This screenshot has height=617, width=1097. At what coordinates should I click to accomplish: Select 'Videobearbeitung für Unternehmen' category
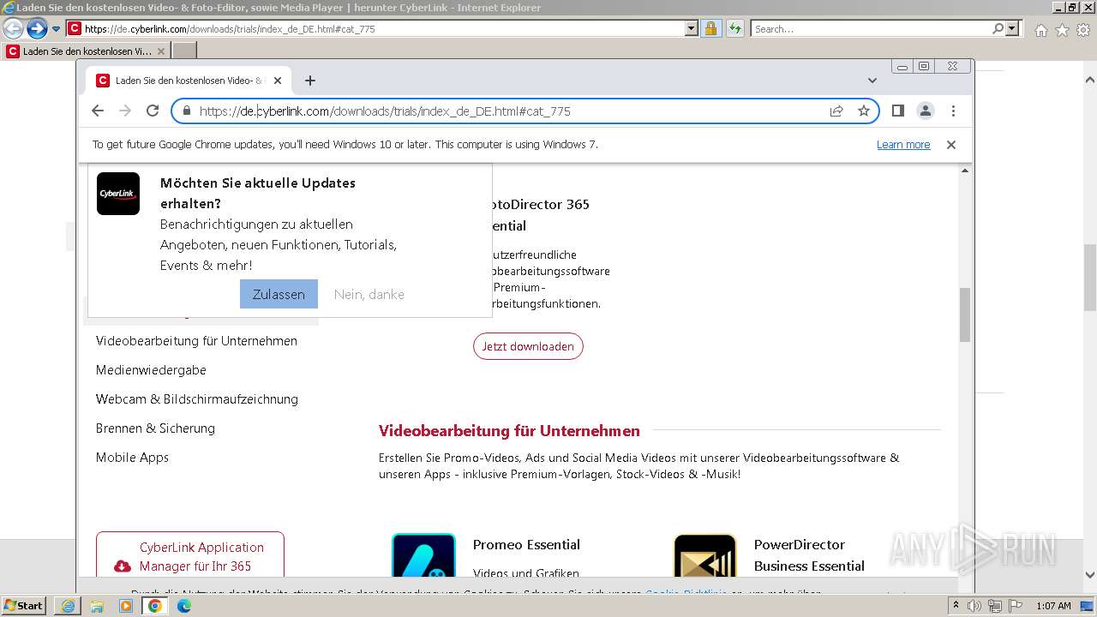click(x=196, y=341)
